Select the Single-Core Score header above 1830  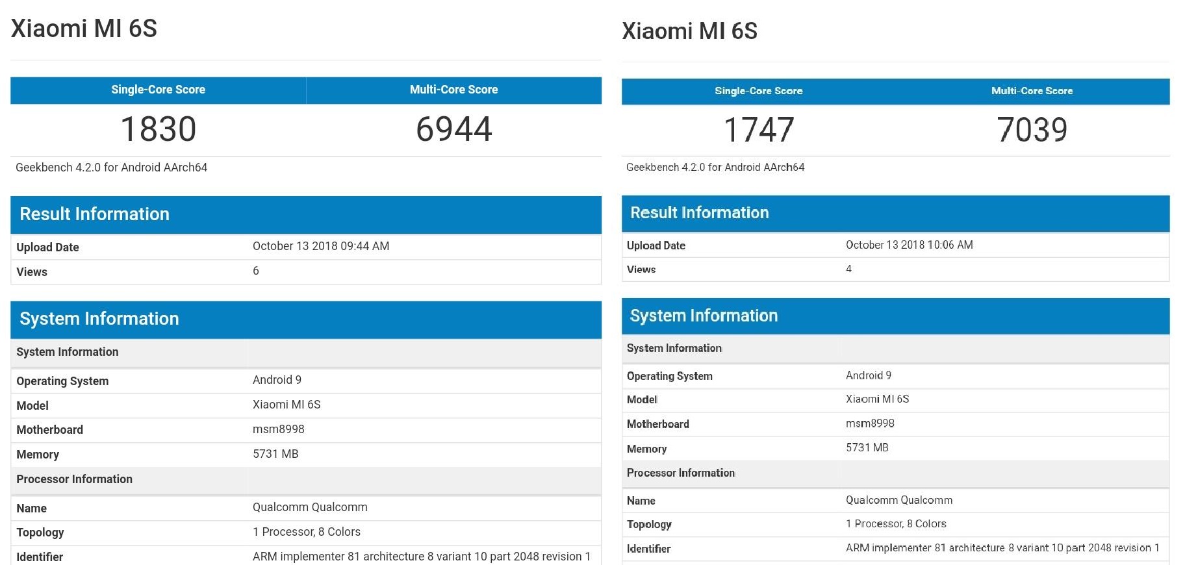click(x=158, y=90)
